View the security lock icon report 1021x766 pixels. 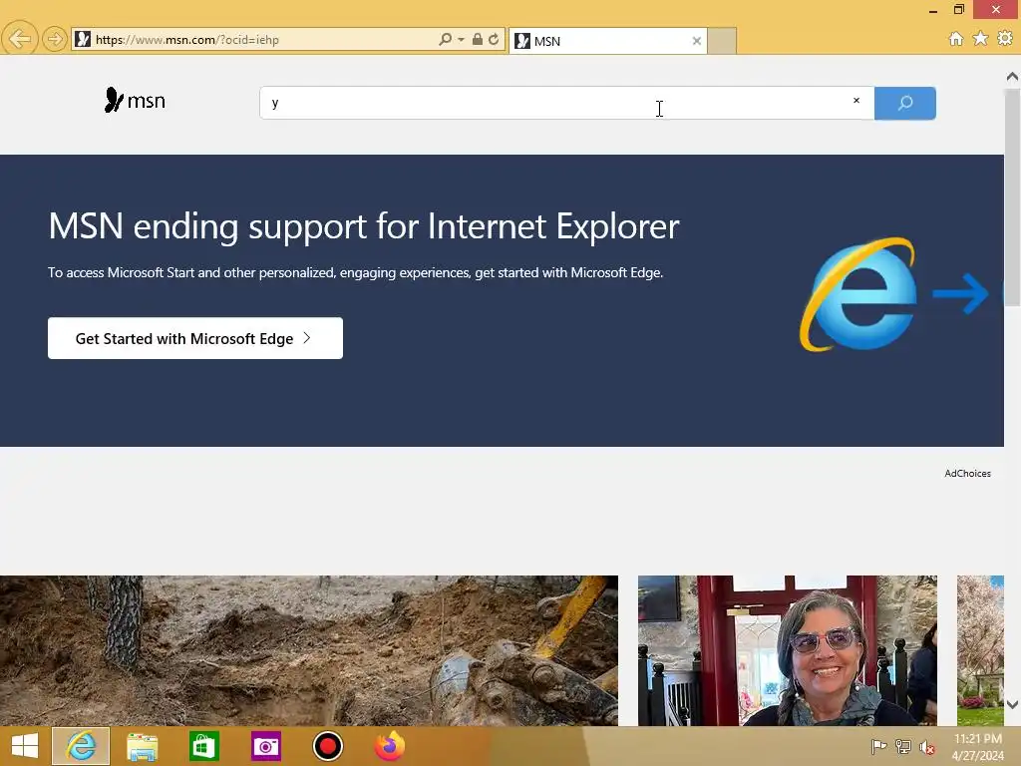[478, 39]
